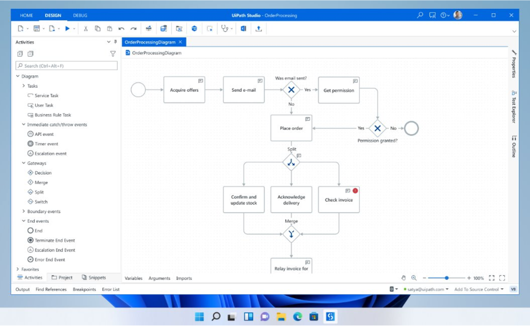
Task: Toggle pin on the Activities panel
Action: (115, 42)
